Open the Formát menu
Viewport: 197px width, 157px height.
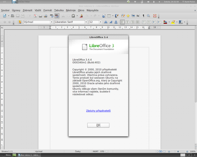coord(48,10)
